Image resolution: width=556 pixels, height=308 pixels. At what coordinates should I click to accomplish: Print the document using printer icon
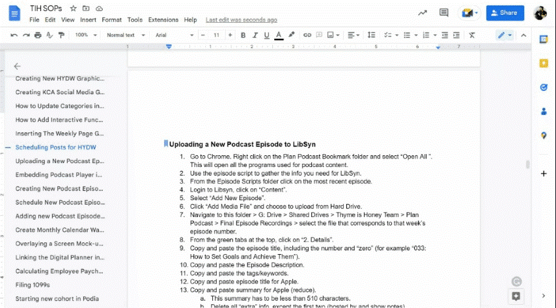(x=38, y=35)
